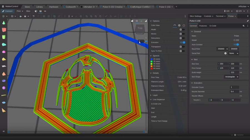Switch to the Features tab
250x140 pixels.
pyautogui.click(x=203, y=26)
